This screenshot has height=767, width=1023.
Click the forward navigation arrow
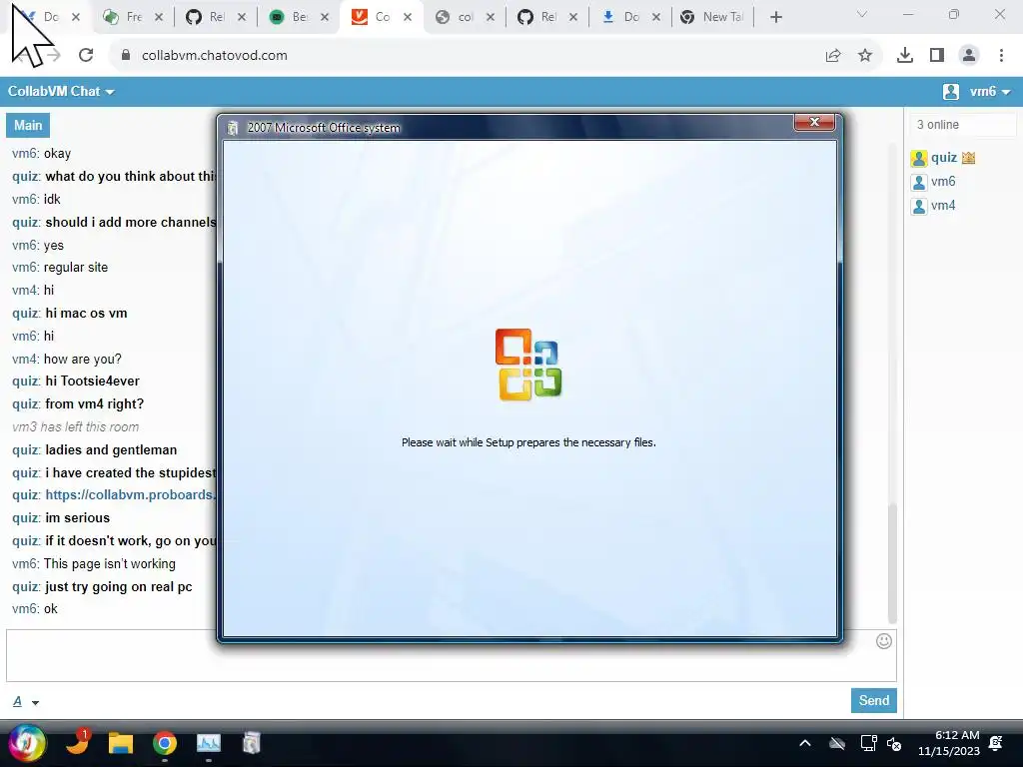pos(54,56)
